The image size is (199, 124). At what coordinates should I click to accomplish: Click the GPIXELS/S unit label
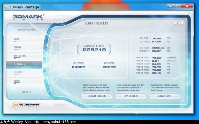click(171, 61)
